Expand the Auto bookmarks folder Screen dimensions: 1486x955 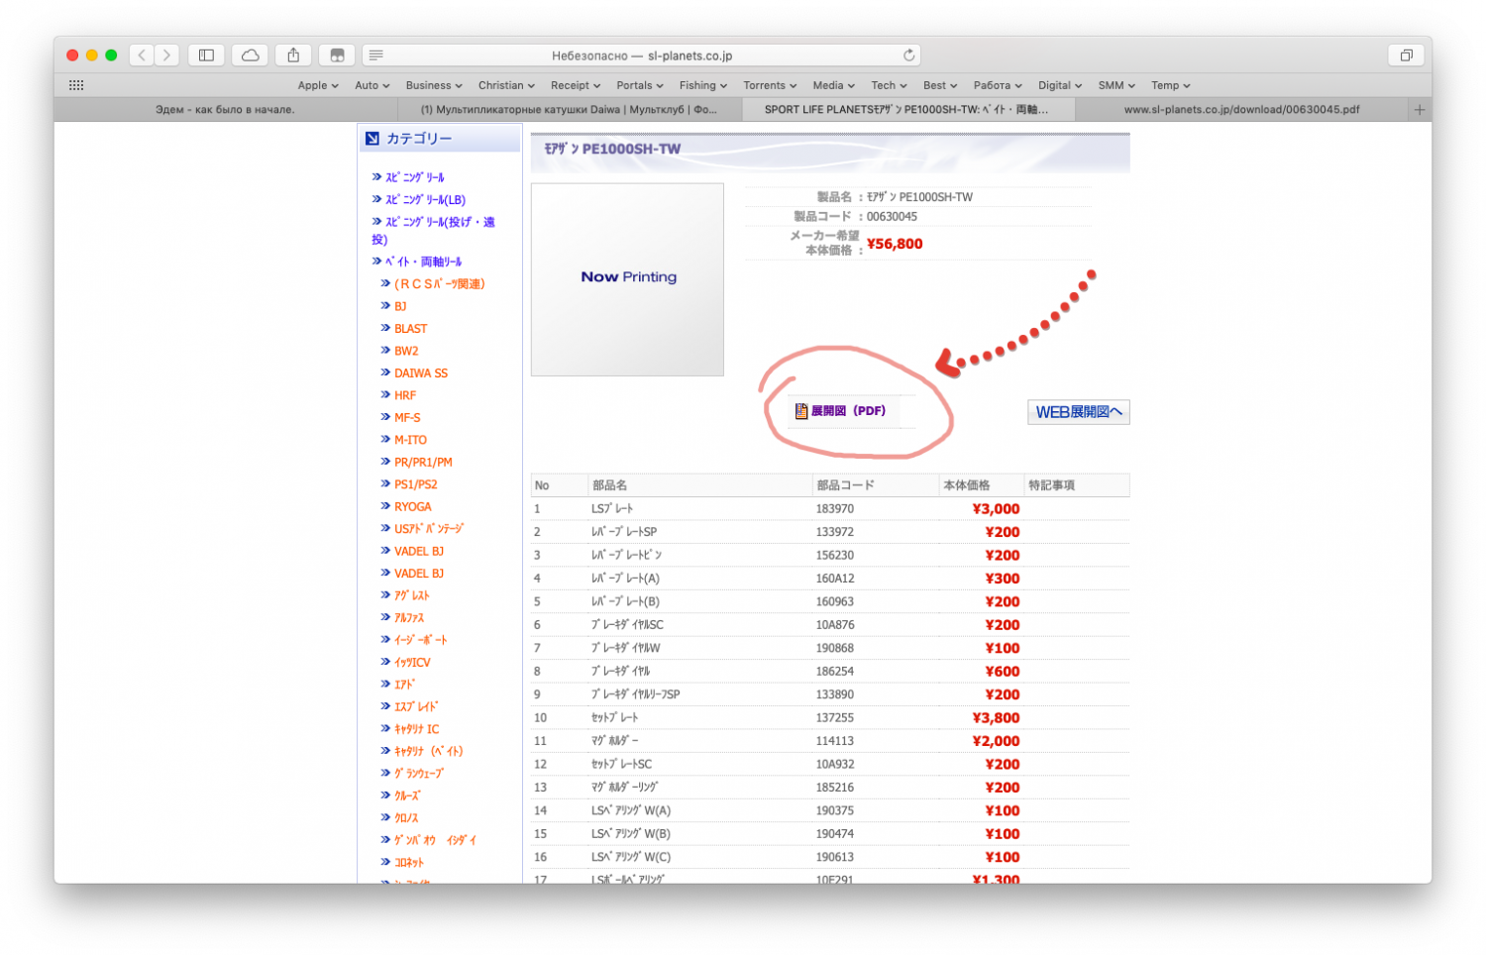372,85
